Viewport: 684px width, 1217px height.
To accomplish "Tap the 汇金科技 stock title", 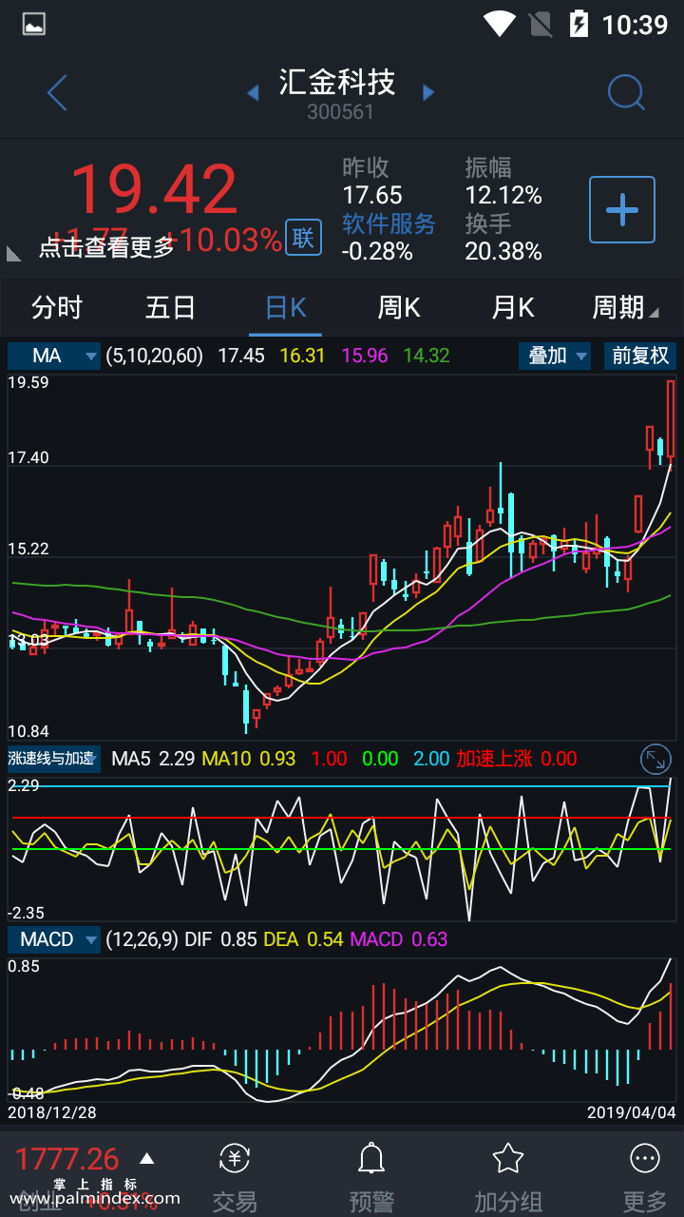I will coord(337,82).
